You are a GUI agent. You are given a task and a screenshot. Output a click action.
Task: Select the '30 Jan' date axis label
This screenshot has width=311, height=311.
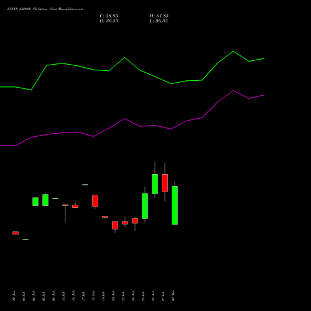(14, 296)
